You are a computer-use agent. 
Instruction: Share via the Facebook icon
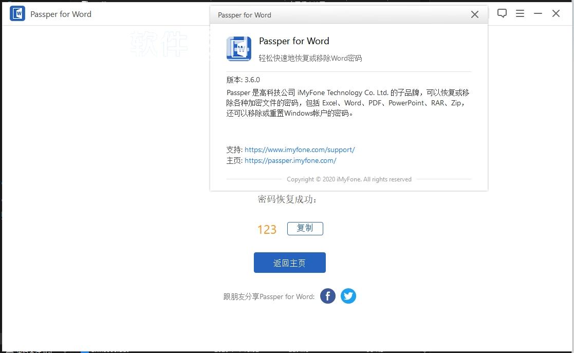click(x=328, y=296)
